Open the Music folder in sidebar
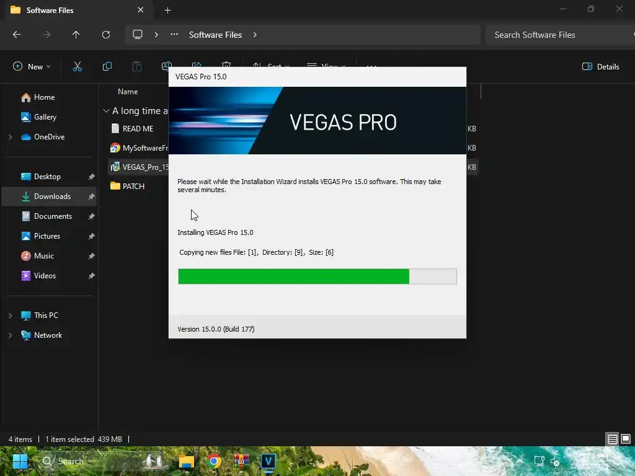Image resolution: width=635 pixels, height=476 pixels. tap(44, 256)
